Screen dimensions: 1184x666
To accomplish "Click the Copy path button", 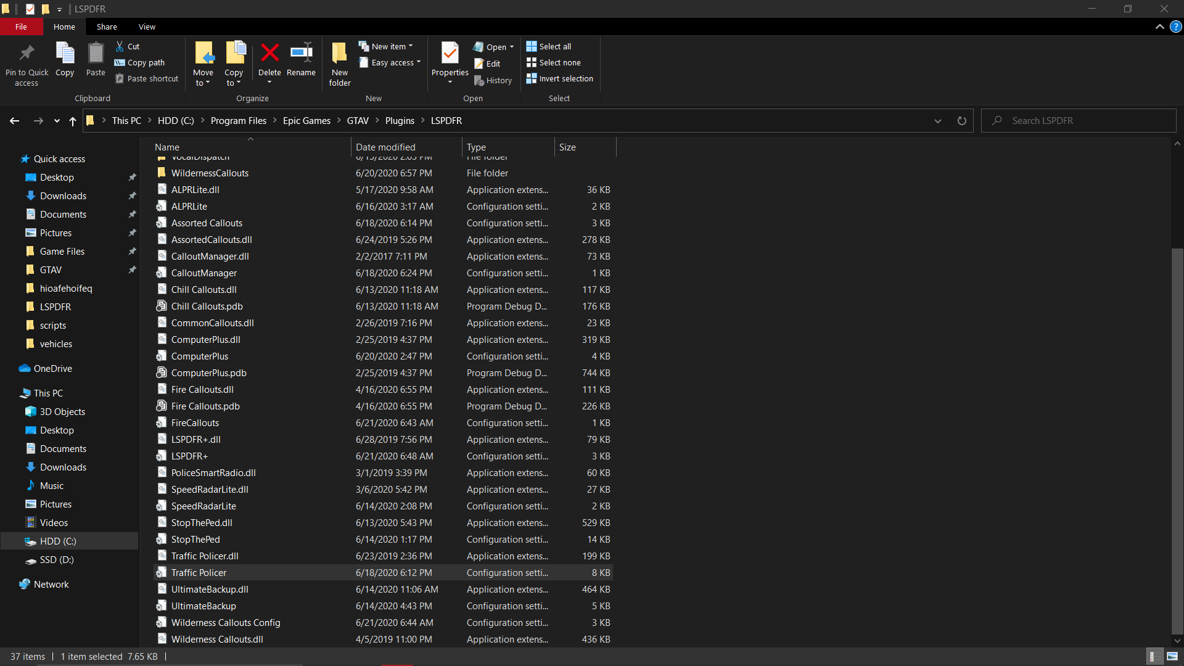I will coord(141,63).
